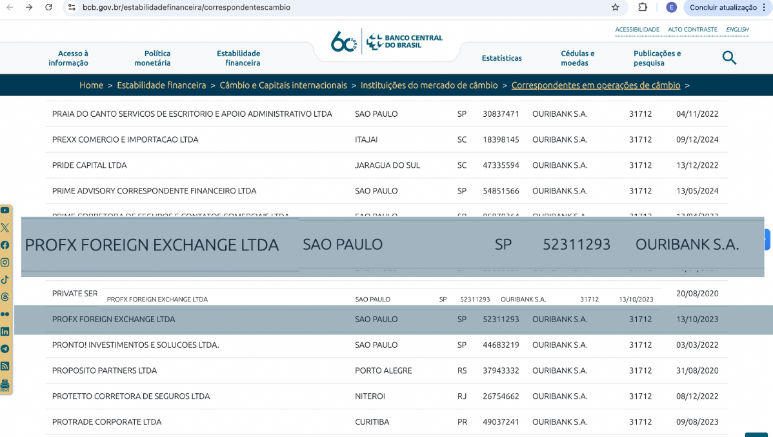
Task: Click the NITEROI city cell
Action: point(370,396)
